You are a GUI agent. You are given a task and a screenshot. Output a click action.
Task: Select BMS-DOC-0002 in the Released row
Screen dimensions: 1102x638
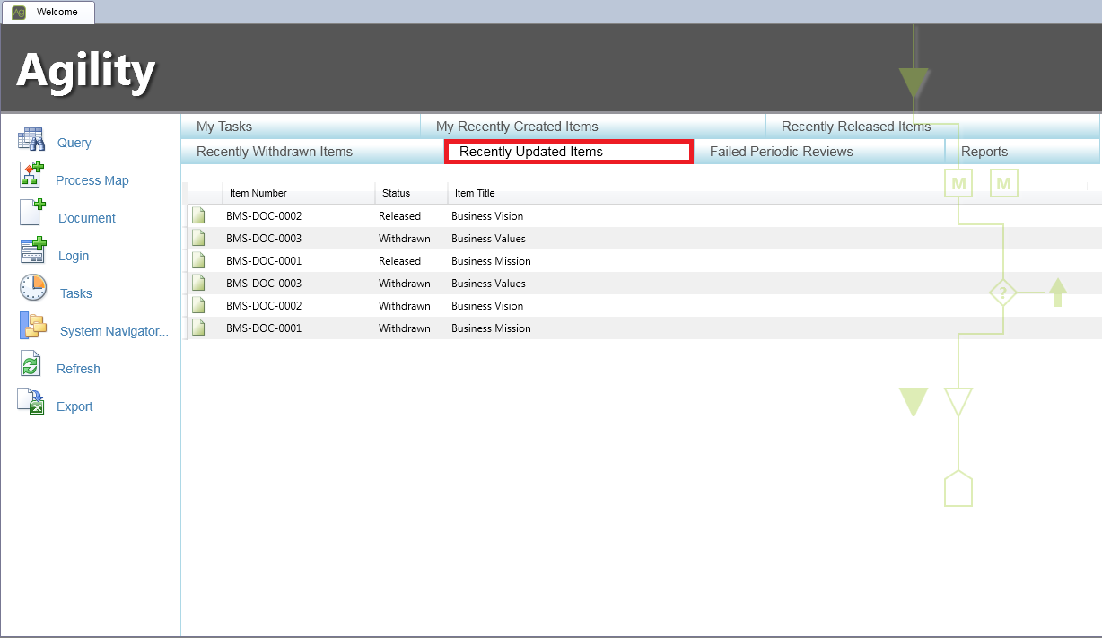pyautogui.click(x=264, y=216)
